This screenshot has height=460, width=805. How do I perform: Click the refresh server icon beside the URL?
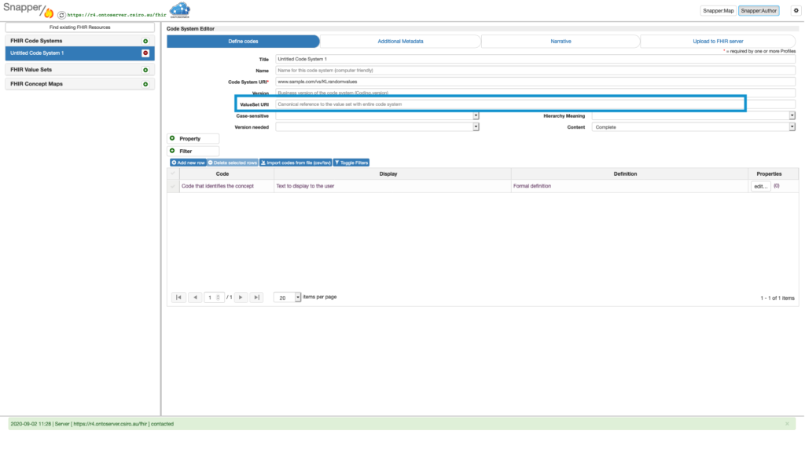click(61, 14)
